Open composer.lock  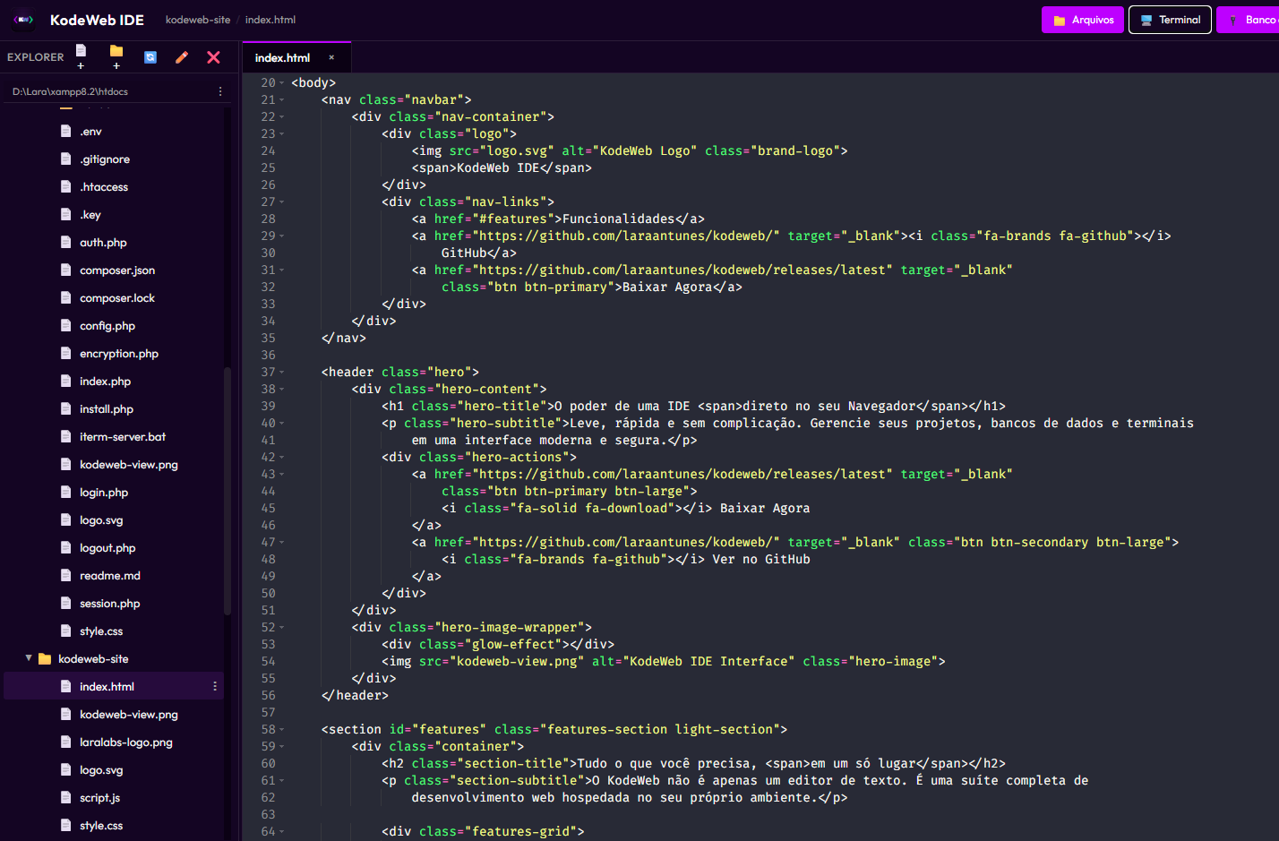(114, 297)
